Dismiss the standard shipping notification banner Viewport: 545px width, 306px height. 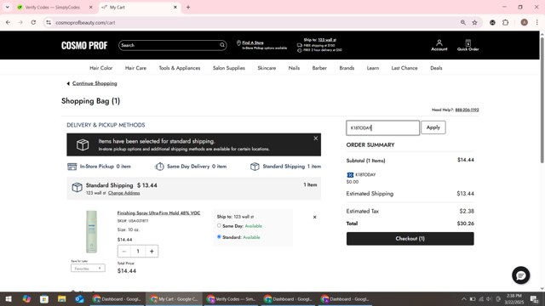point(316,139)
